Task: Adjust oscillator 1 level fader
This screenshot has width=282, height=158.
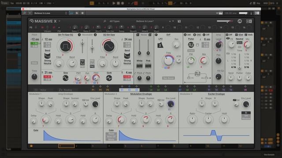Action: [82, 43]
